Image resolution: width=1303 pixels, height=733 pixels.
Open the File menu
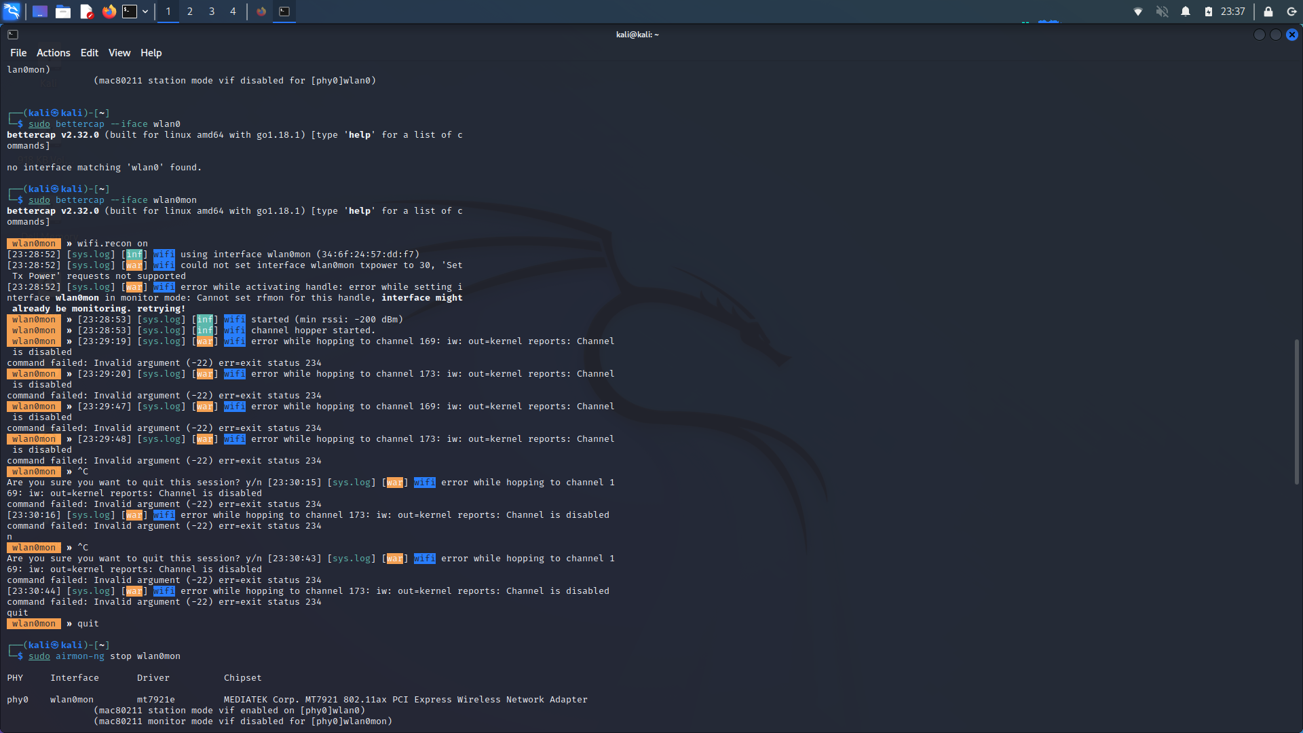point(18,53)
